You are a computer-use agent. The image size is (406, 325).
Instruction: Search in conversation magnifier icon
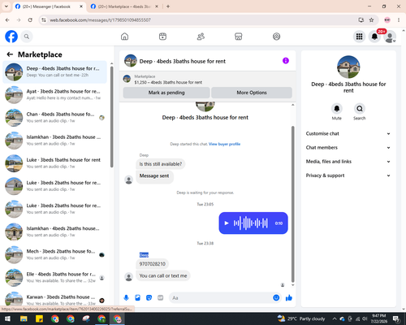(x=360, y=109)
